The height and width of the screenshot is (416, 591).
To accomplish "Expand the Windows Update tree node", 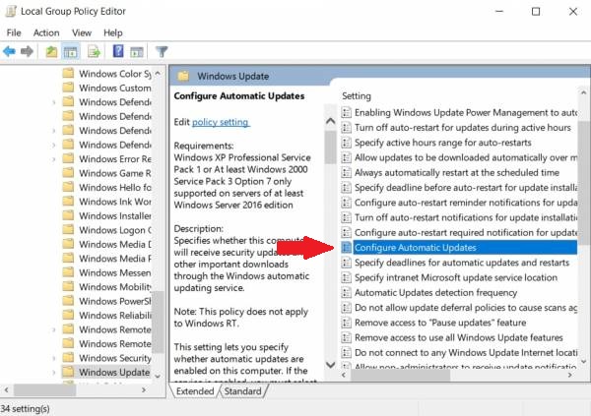I will (x=54, y=373).
